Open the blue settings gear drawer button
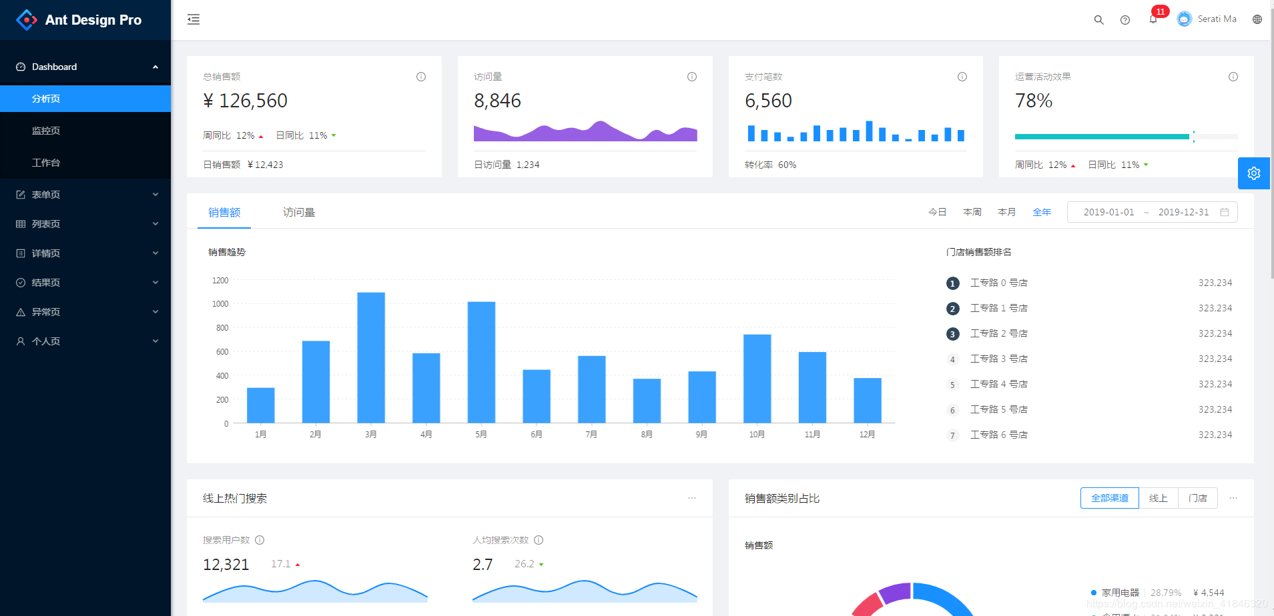This screenshot has height=616, width=1274. coord(1254,173)
